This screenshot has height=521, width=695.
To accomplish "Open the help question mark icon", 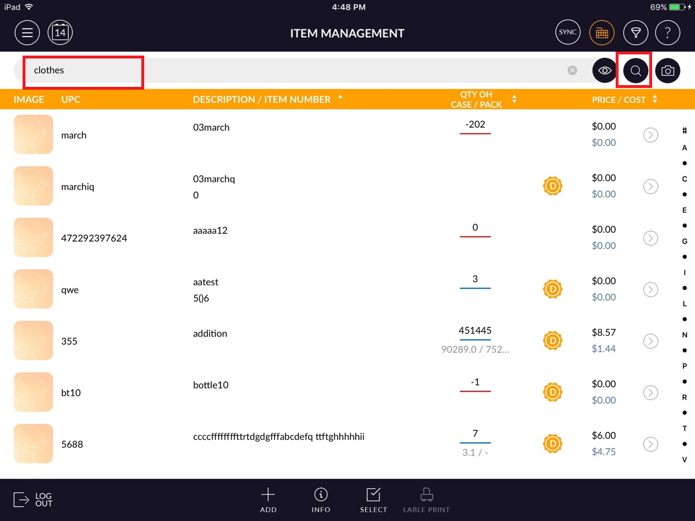I will 667,33.
